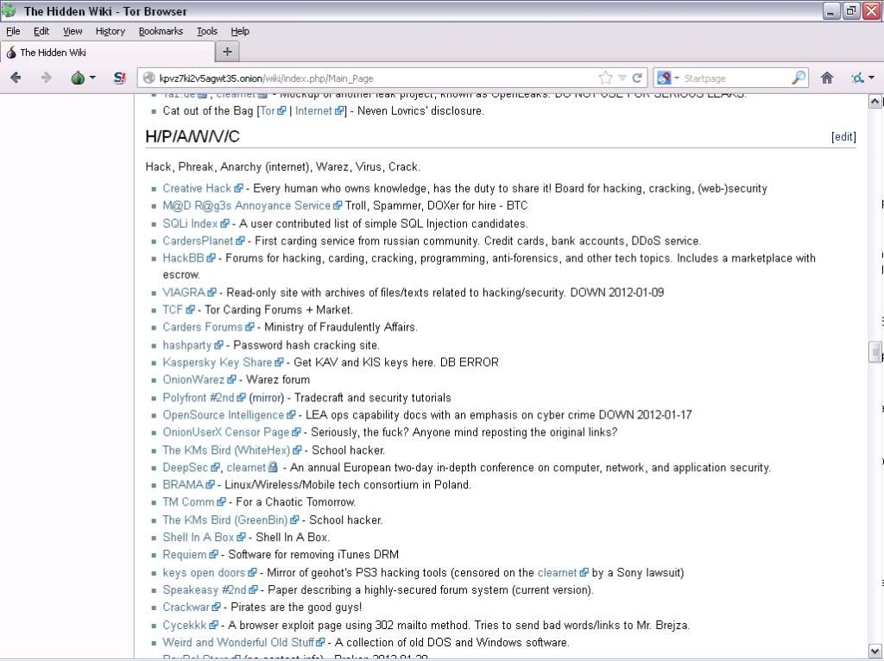Viewport: 884px width, 661px height.
Task: Open keys open doors link
Action: [x=209, y=572]
